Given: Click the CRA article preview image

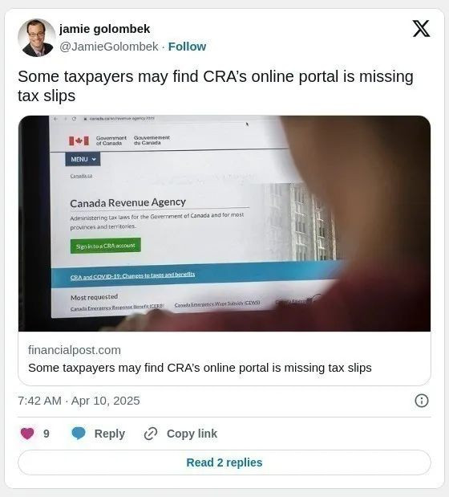Looking at the screenshot, I should point(224,223).
